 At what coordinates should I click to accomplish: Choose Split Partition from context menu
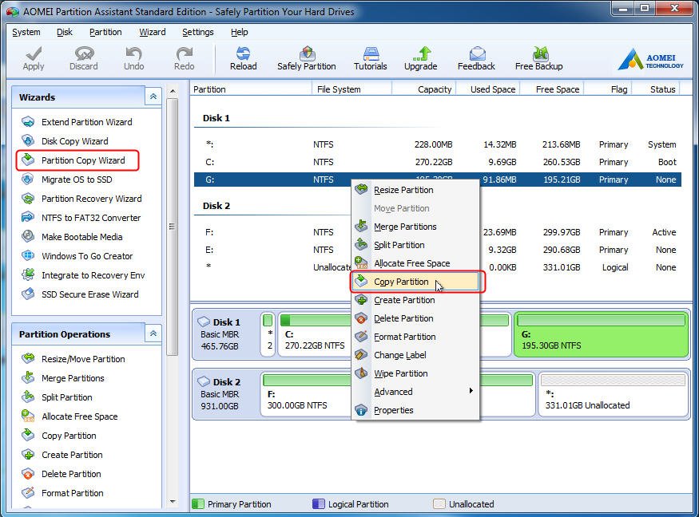(x=415, y=245)
